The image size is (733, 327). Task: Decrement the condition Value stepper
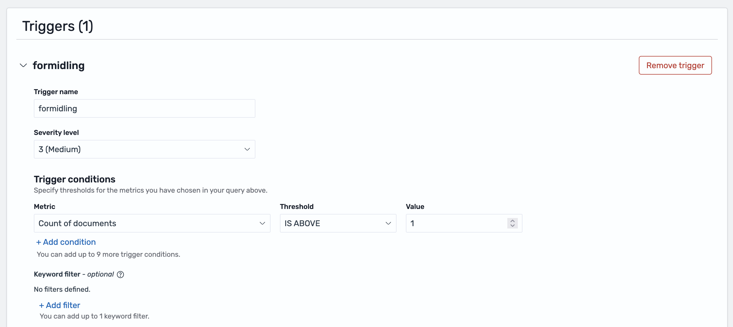pyautogui.click(x=513, y=226)
